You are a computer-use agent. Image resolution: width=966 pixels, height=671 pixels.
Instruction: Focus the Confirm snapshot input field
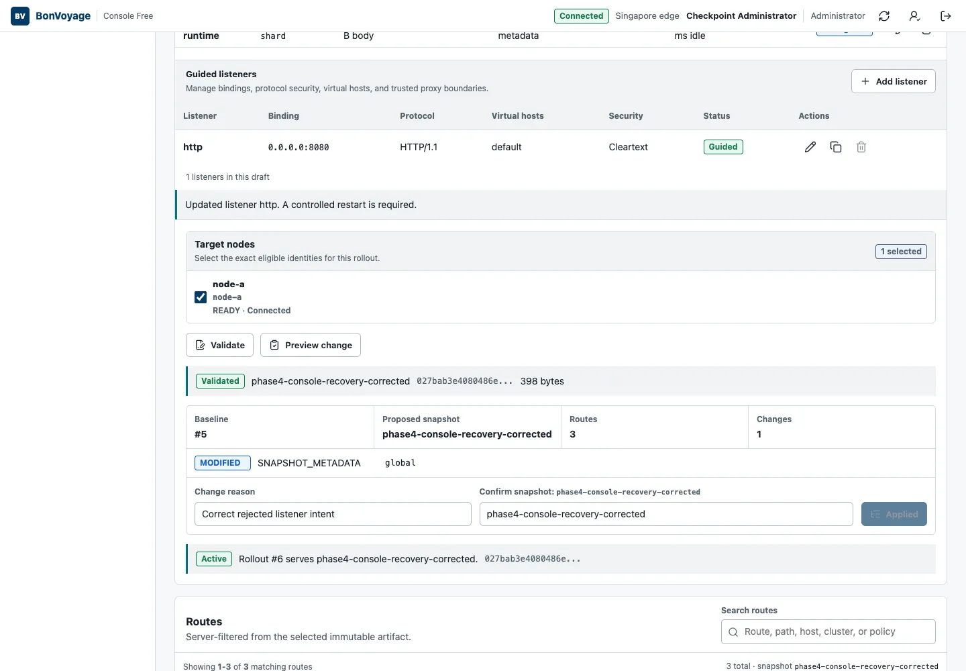click(666, 514)
